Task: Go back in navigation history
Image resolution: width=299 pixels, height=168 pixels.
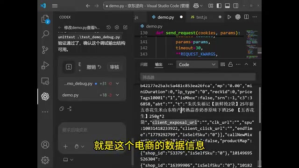Action: click(x=88, y=6)
